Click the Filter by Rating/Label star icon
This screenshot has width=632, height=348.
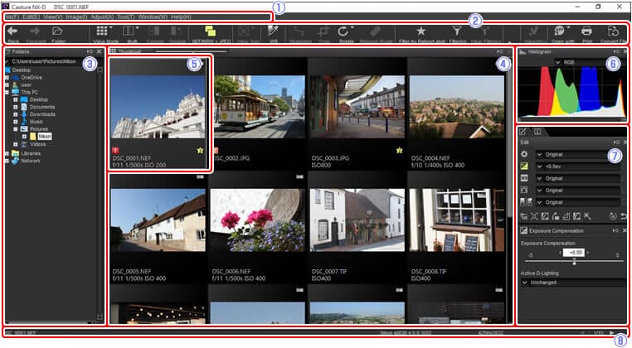(x=421, y=30)
